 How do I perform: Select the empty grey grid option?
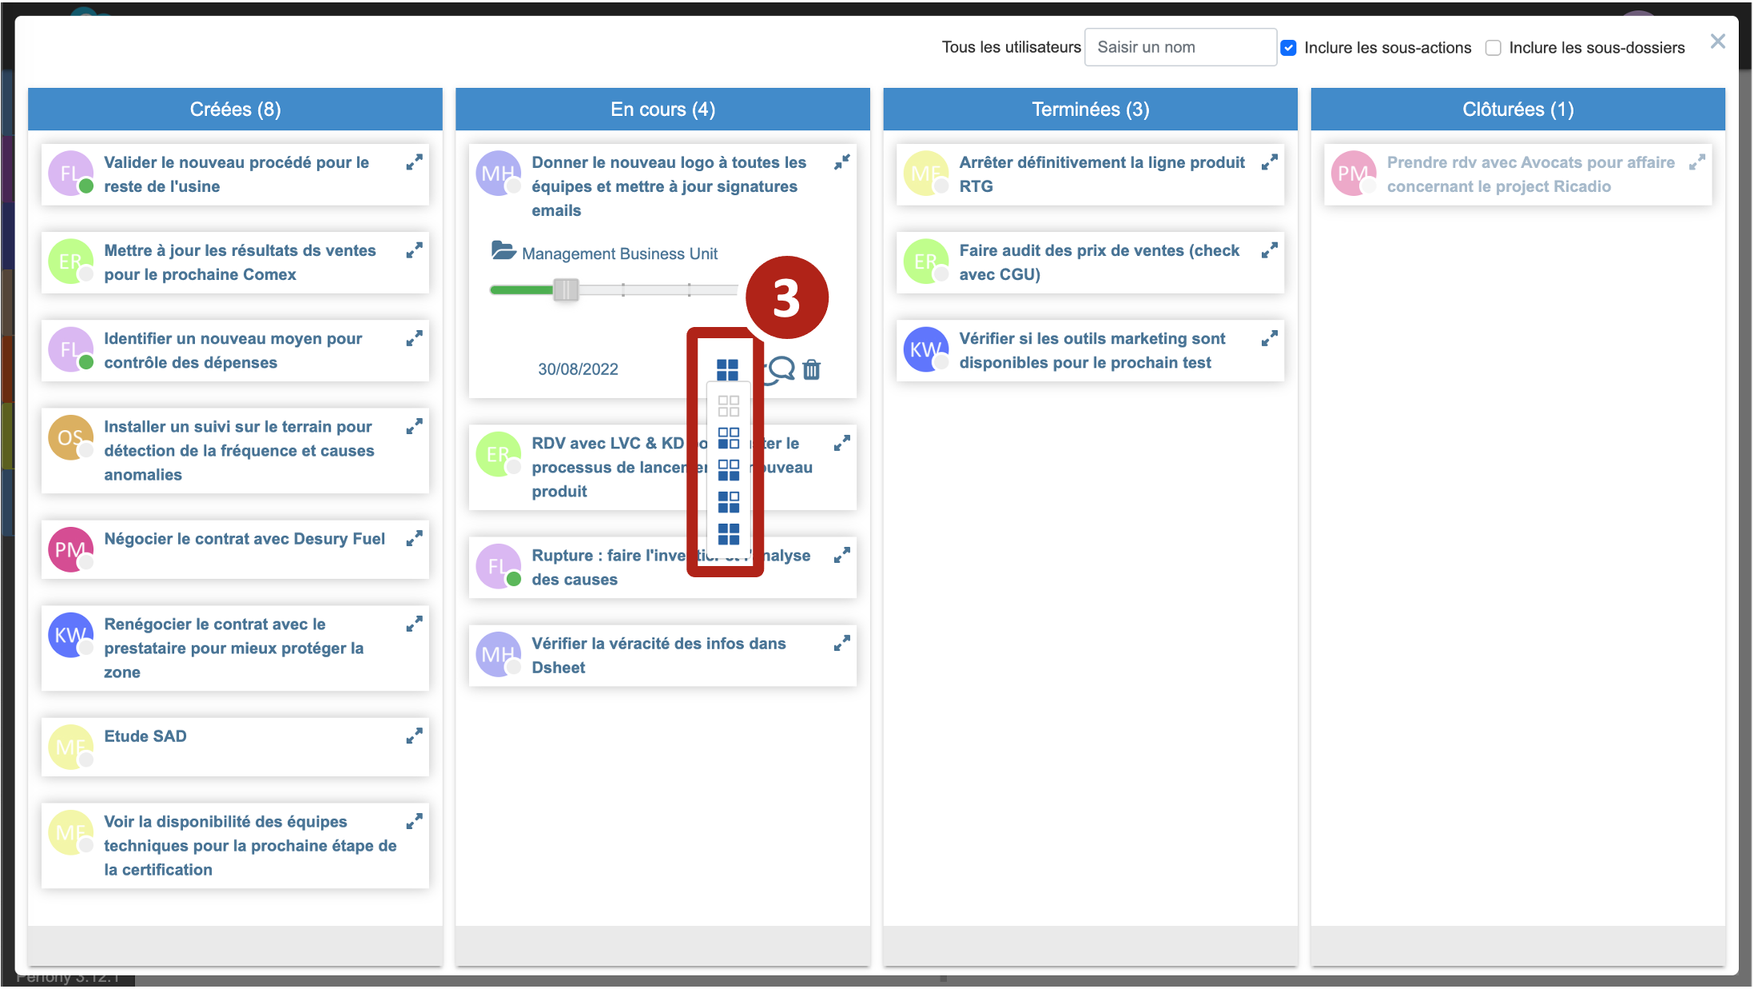click(x=728, y=406)
